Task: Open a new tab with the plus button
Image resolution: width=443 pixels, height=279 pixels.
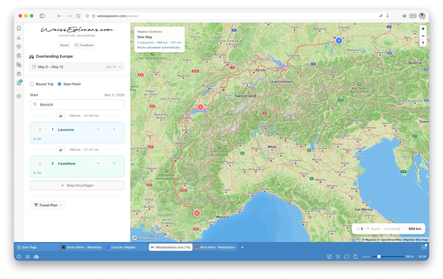Action: pyautogui.click(x=242, y=247)
